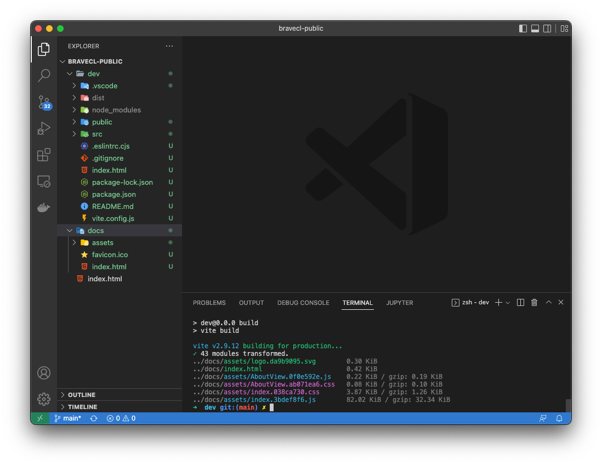The image size is (602, 465).
Task: Expand the src folder
Action: click(x=120, y=134)
